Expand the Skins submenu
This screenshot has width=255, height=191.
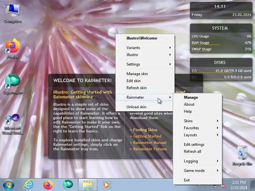point(197,121)
